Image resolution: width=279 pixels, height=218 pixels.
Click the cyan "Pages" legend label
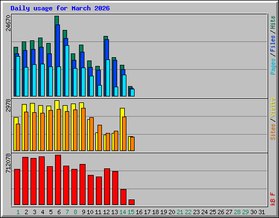click(x=273, y=66)
